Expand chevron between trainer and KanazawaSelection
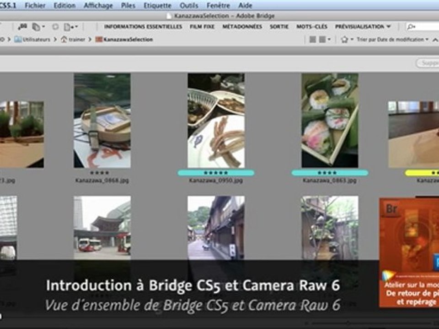 90,39
